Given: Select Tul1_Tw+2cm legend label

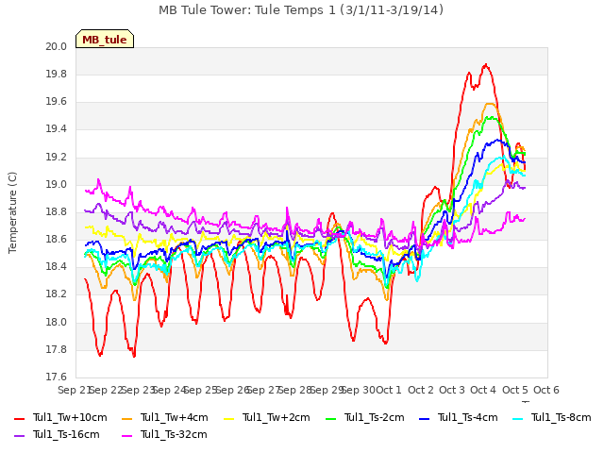Looking at the screenshot, I should pos(277,417).
